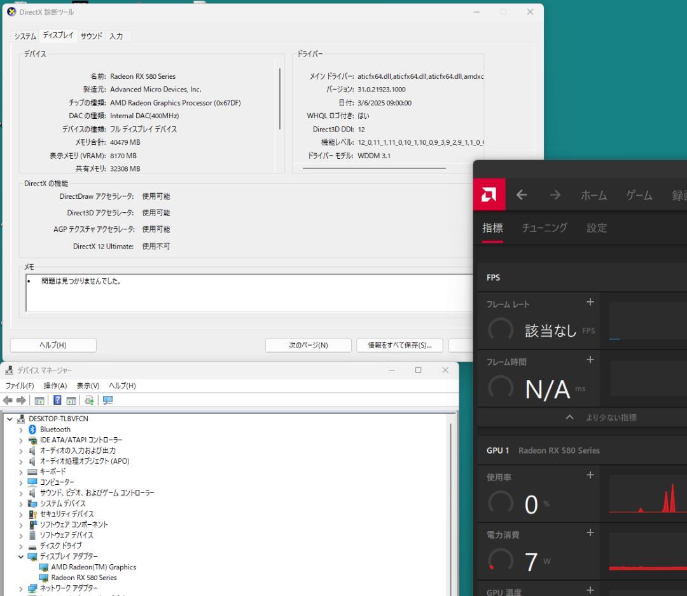Collapse より少ない指標 with the chevron

[569, 417]
